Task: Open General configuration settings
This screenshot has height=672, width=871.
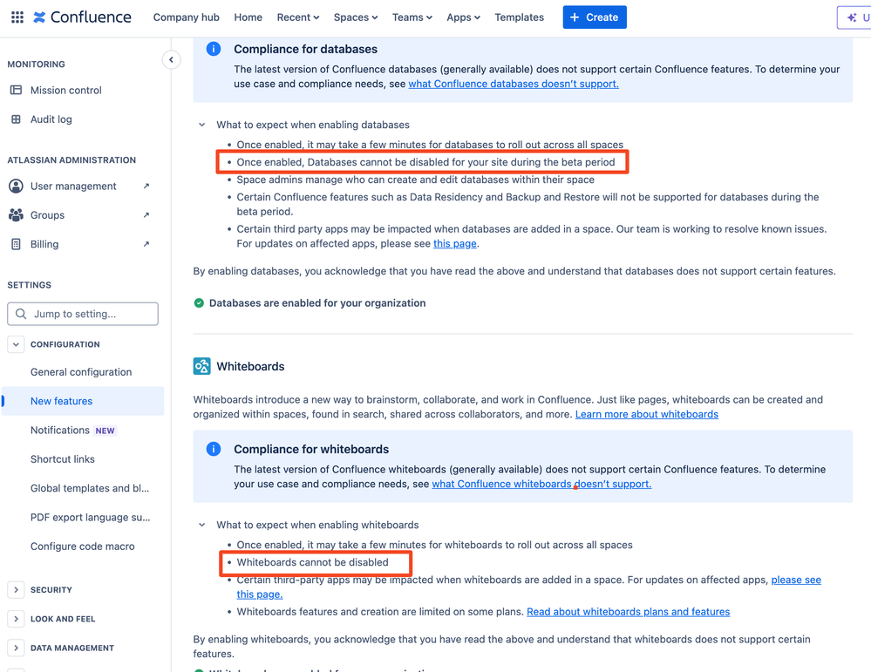Action: pos(81,372)
